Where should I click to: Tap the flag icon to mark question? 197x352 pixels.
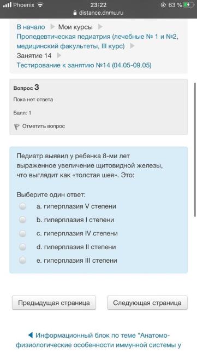[x=17, y=126]
